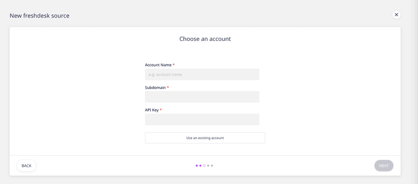Click the API Key label text
Screen dimensions: 418x184
pos(152,110)
